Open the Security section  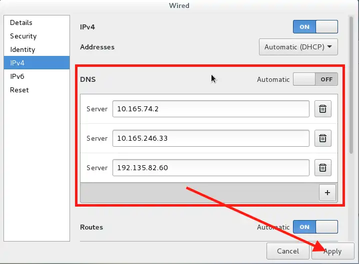[36, 36]
